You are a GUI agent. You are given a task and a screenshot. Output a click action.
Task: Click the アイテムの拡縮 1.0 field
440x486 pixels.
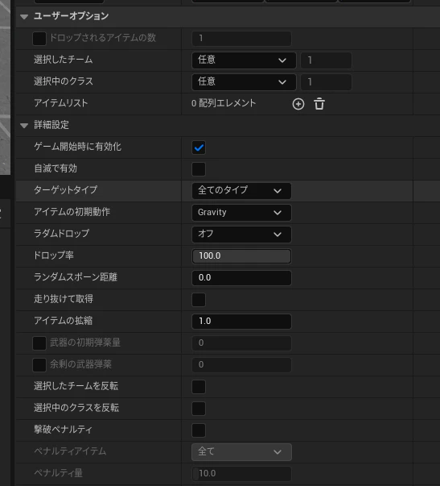pos(241,322)
